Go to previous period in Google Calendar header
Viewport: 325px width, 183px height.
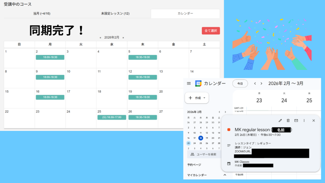[255, 84]
